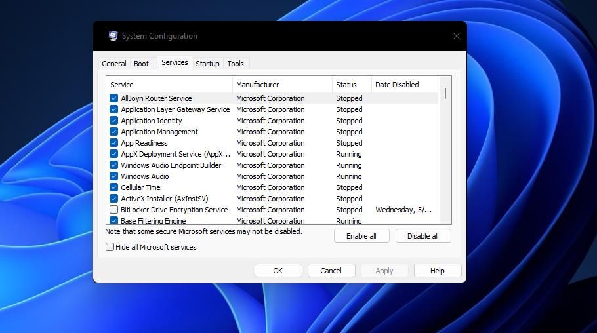Viewport: 597px width, 333px height.
Task: Click the Enable all button
Action: tap(361, 236)
